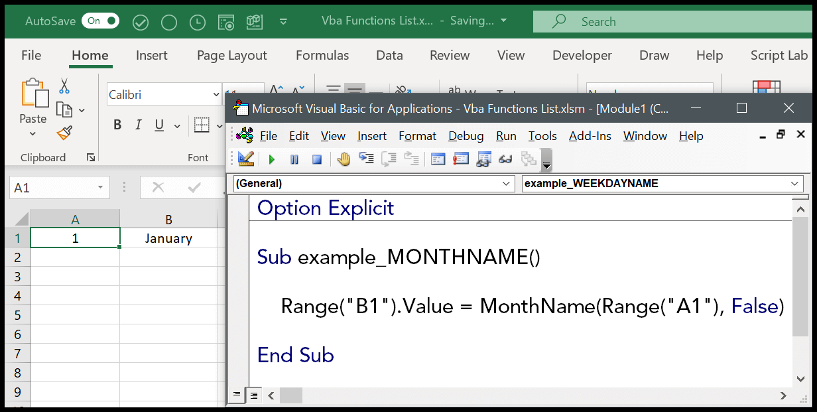Open the Calibri font name dropdown
This screenshot has width=817, height=412.
pyautogui.click(x=216, y=95)
